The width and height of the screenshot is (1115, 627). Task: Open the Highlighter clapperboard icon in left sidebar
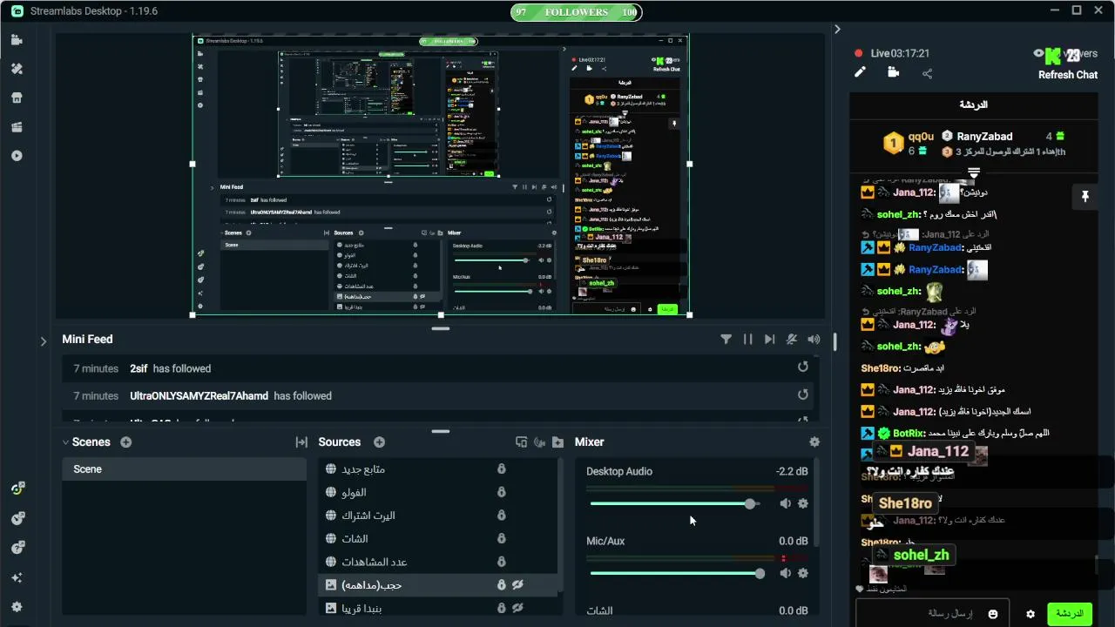point(17,127)
